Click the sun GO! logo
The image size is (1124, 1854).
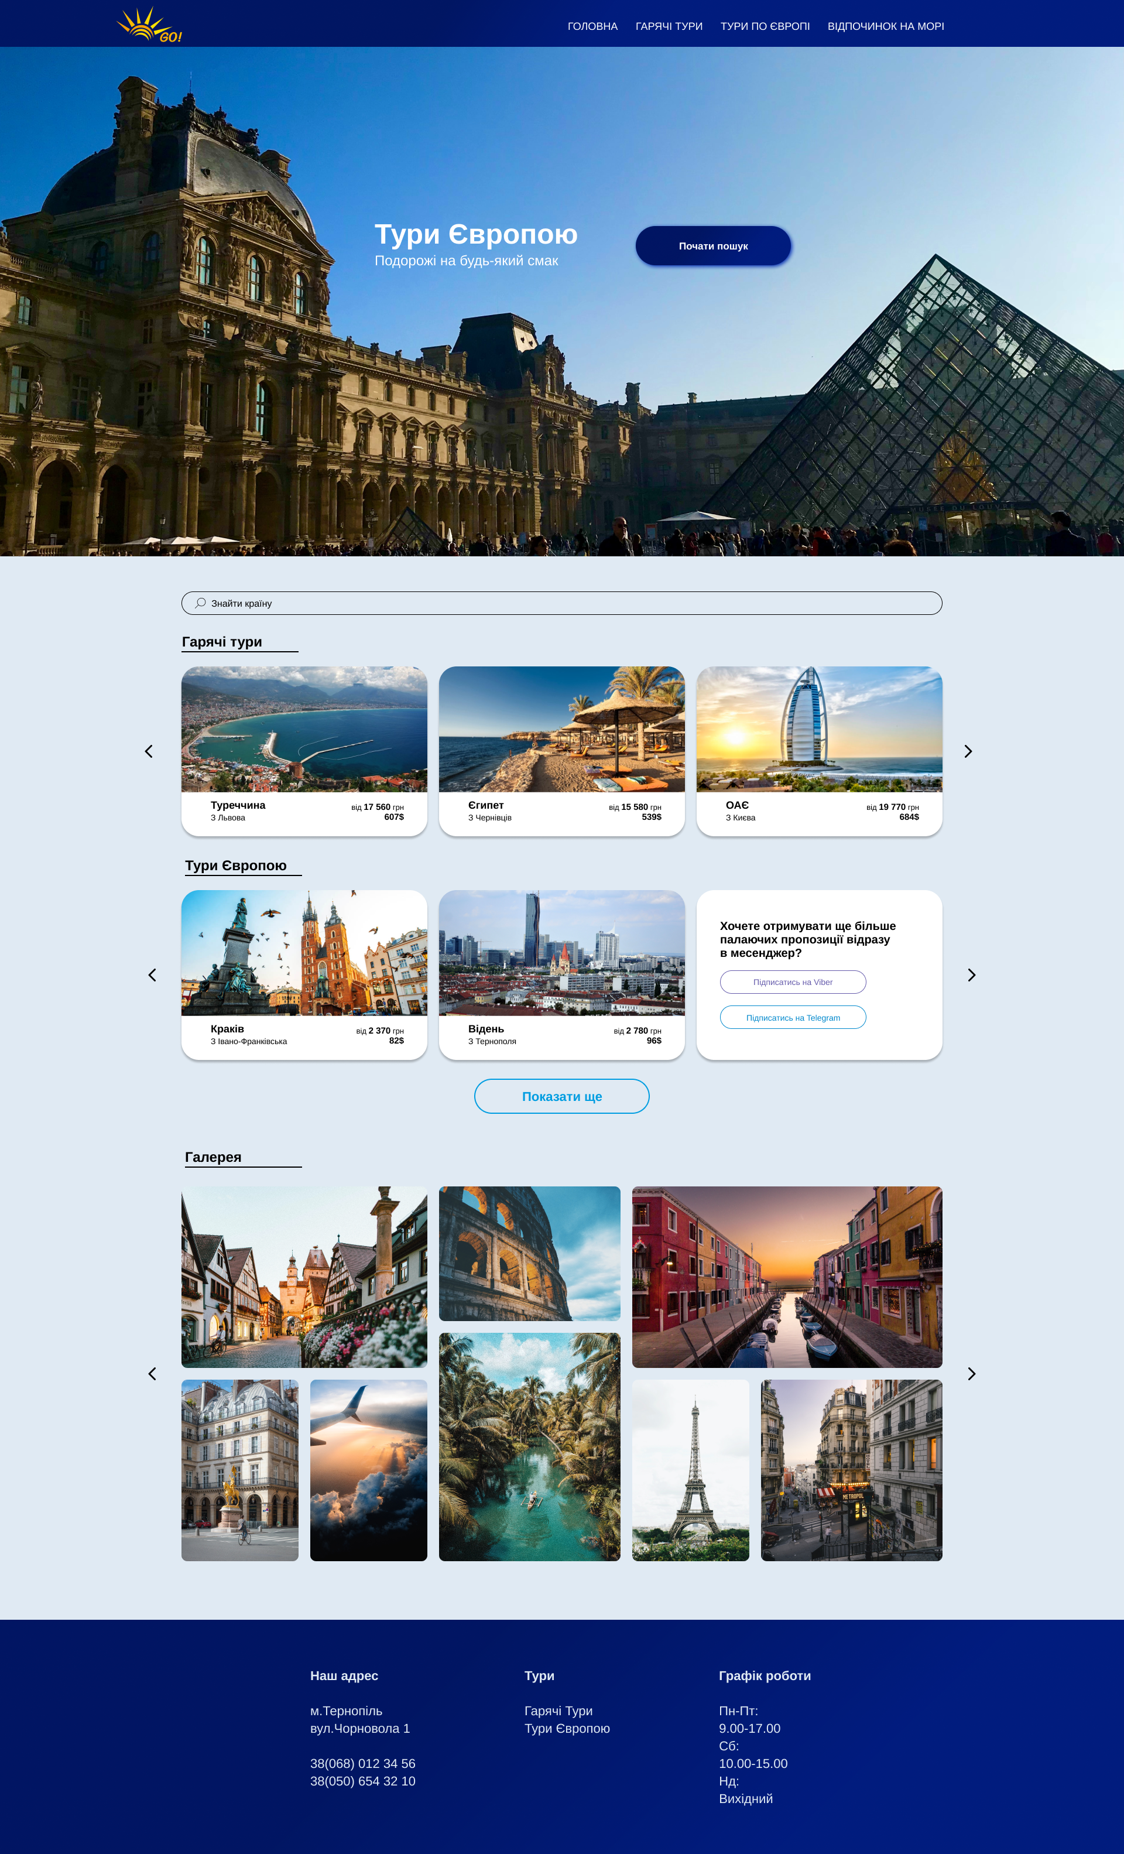(x=149, y=25)
